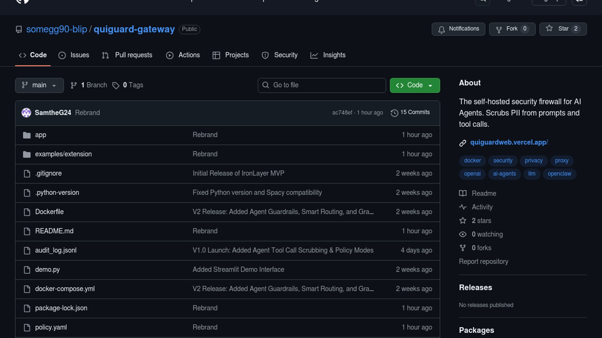Image resolution: width=602 pixels, height=338 pixels.
Task: Open the app folder
Action: pyautogui.click(x=40, y=135)
